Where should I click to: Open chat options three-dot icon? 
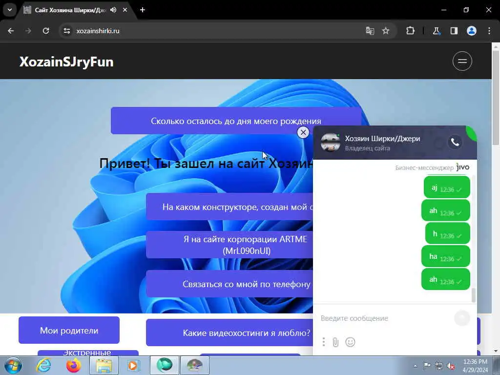(x=323, y=342)
